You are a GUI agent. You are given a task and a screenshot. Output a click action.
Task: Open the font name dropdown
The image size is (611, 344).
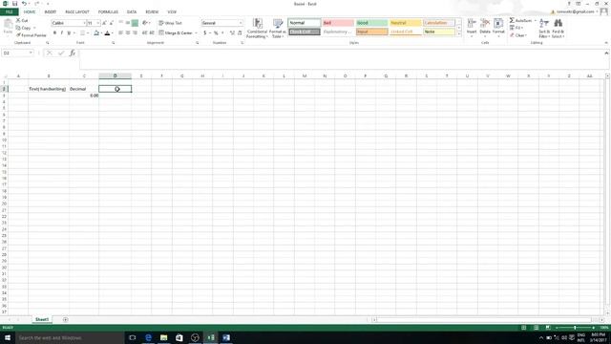click(x=84, y=23)
